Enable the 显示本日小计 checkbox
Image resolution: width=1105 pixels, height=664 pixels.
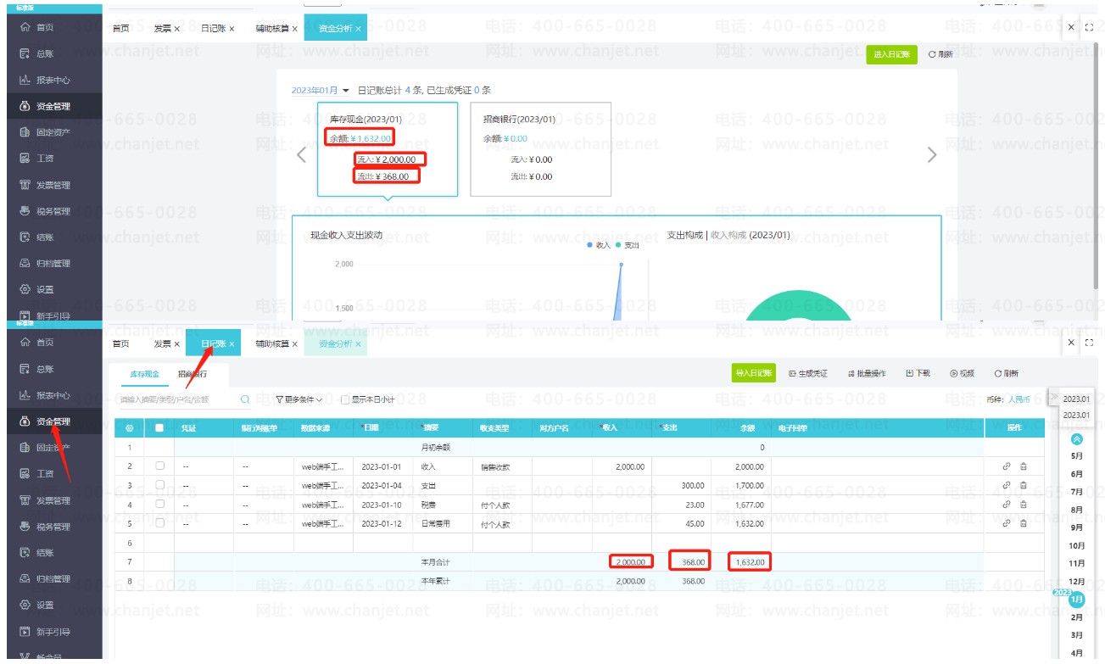(344, 399)
